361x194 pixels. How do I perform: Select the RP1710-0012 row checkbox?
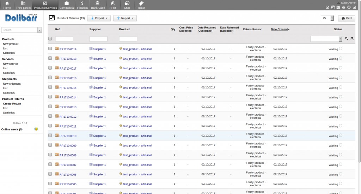[50, 116]
